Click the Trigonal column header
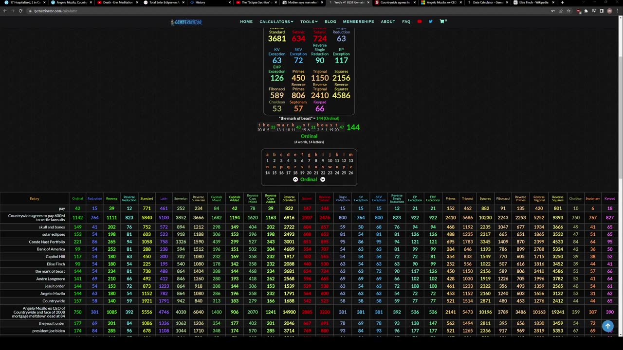Viewport: 623px width, 350px height. pos(467,198)
